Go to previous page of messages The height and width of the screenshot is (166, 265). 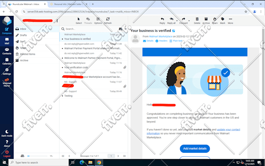pyautogui.click(x=69, y=156)
